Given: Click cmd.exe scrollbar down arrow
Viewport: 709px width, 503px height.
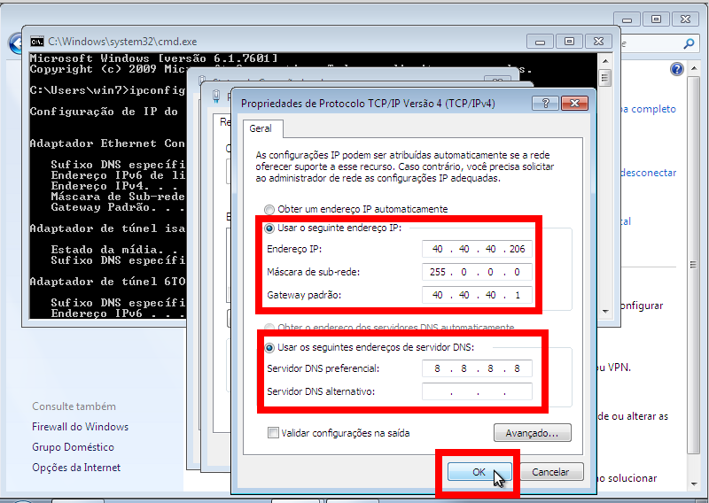Looking at the screenshot, I should (x=605, y=312).
